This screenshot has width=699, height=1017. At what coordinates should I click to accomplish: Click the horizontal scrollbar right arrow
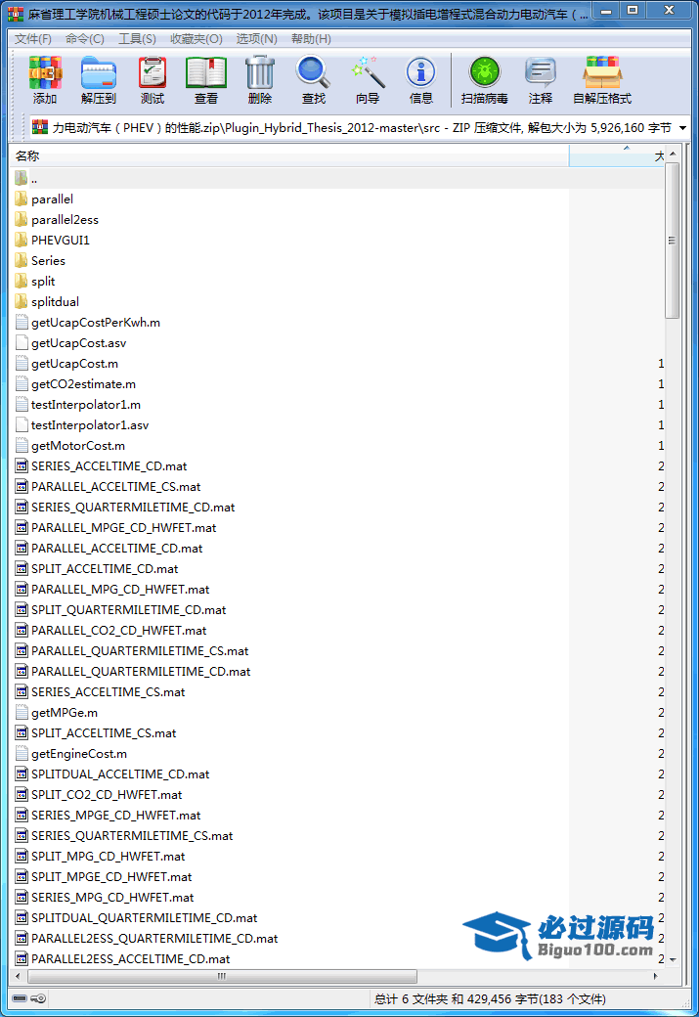click(x=656, y=976)
